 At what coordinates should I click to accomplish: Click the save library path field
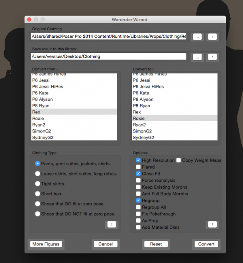tap(108, 56)
